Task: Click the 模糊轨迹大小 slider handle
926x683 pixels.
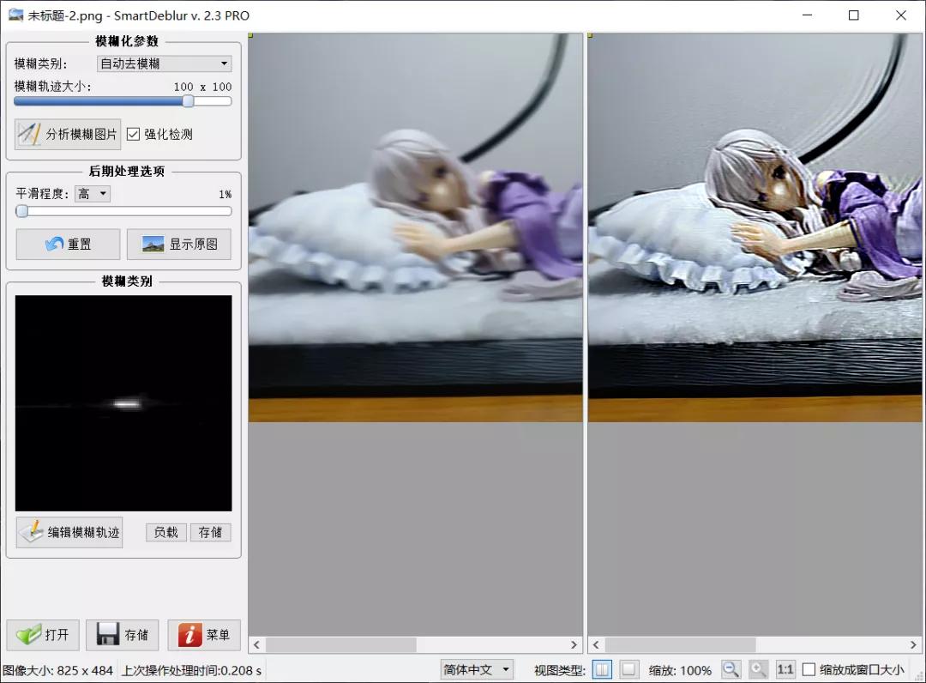Action: pyautogui.click(x=188, y=101)
